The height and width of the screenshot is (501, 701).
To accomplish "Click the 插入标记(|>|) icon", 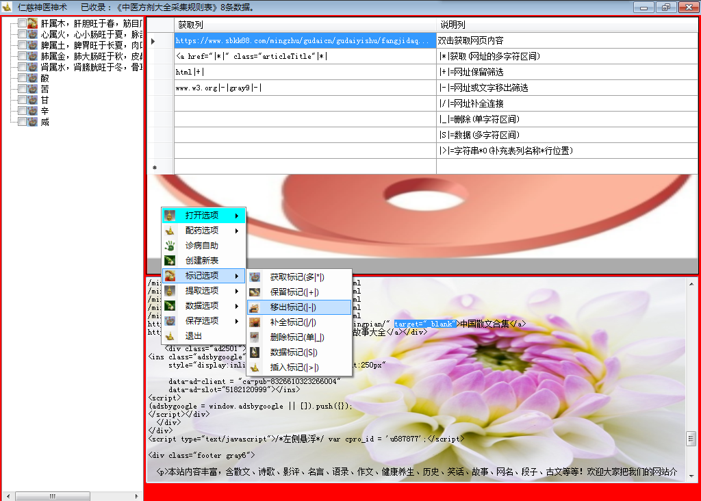I will [255, 368].
